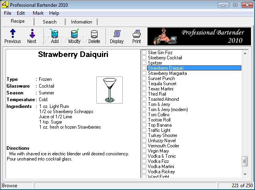Switch to the Information tab

tap(82, 22)
